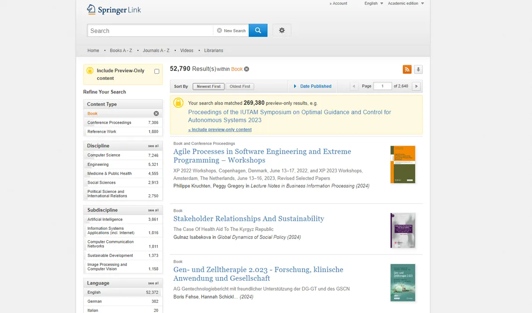Open IUTAM Symposium proceedings preview link

(x=289, y=116)
